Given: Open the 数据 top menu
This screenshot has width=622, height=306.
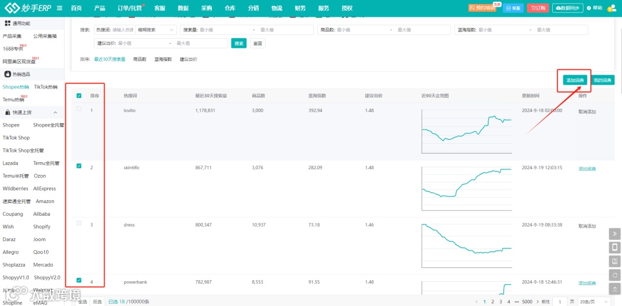Looking at the screenshot, I should click(x=183, y=8).
